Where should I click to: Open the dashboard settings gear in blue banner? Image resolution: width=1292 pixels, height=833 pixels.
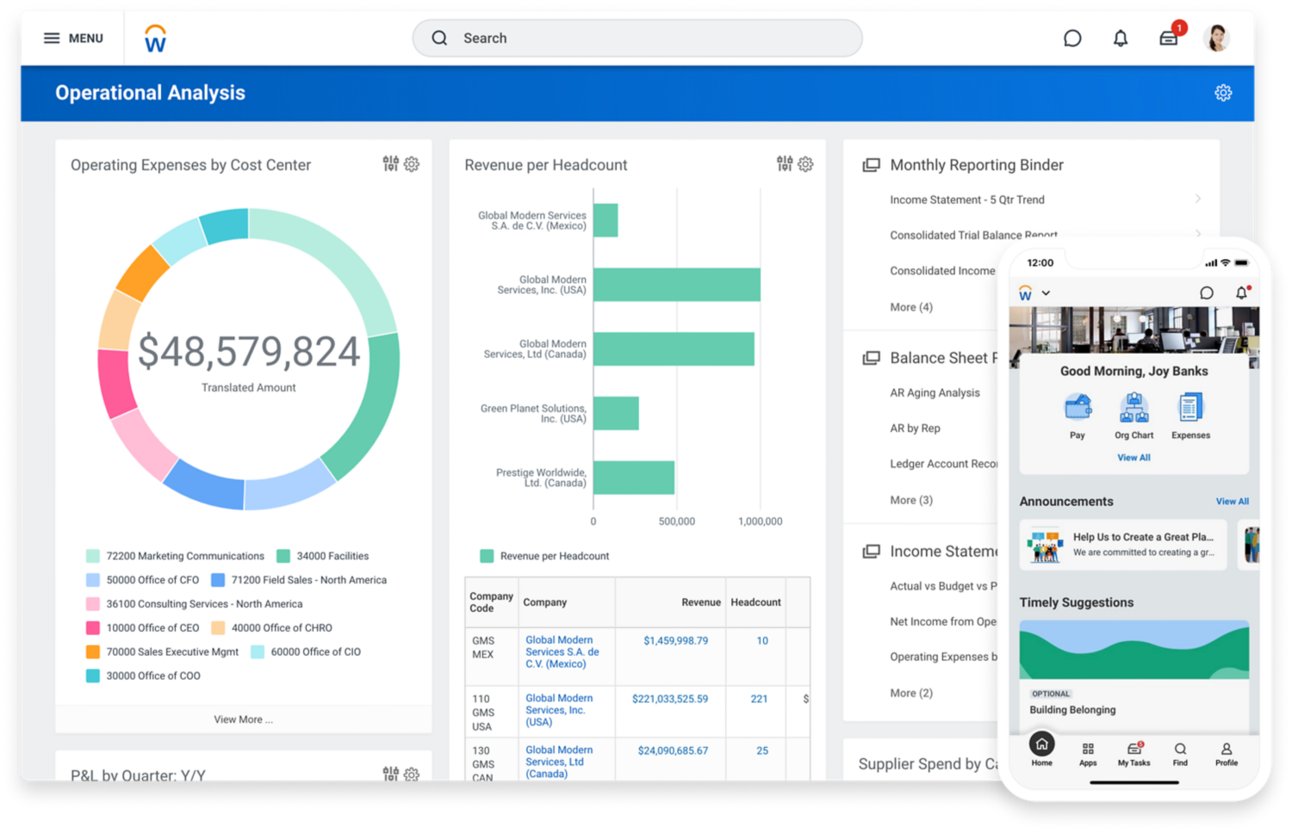tap(1222, 93)
